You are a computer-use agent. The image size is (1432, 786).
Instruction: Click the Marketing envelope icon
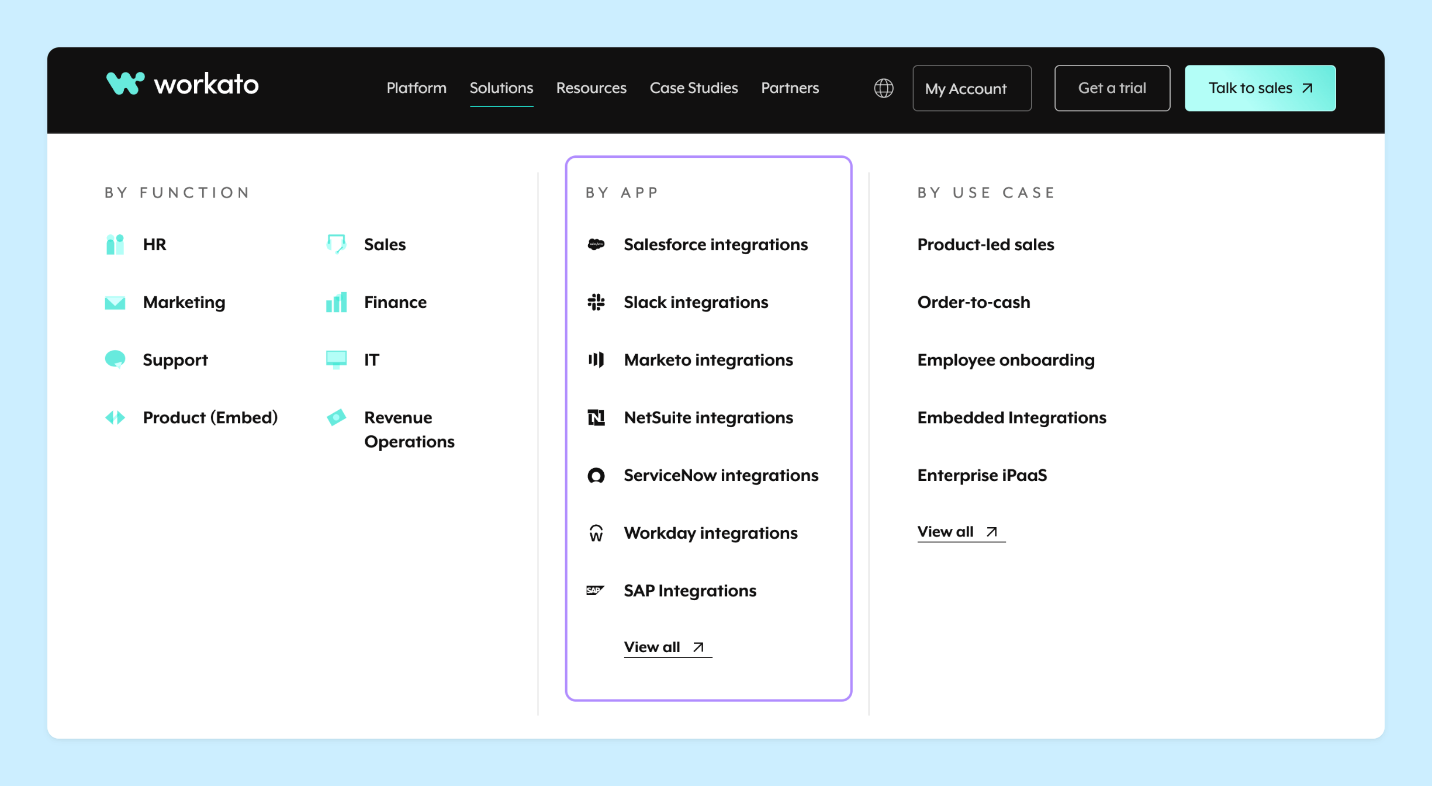coord(115,302)
